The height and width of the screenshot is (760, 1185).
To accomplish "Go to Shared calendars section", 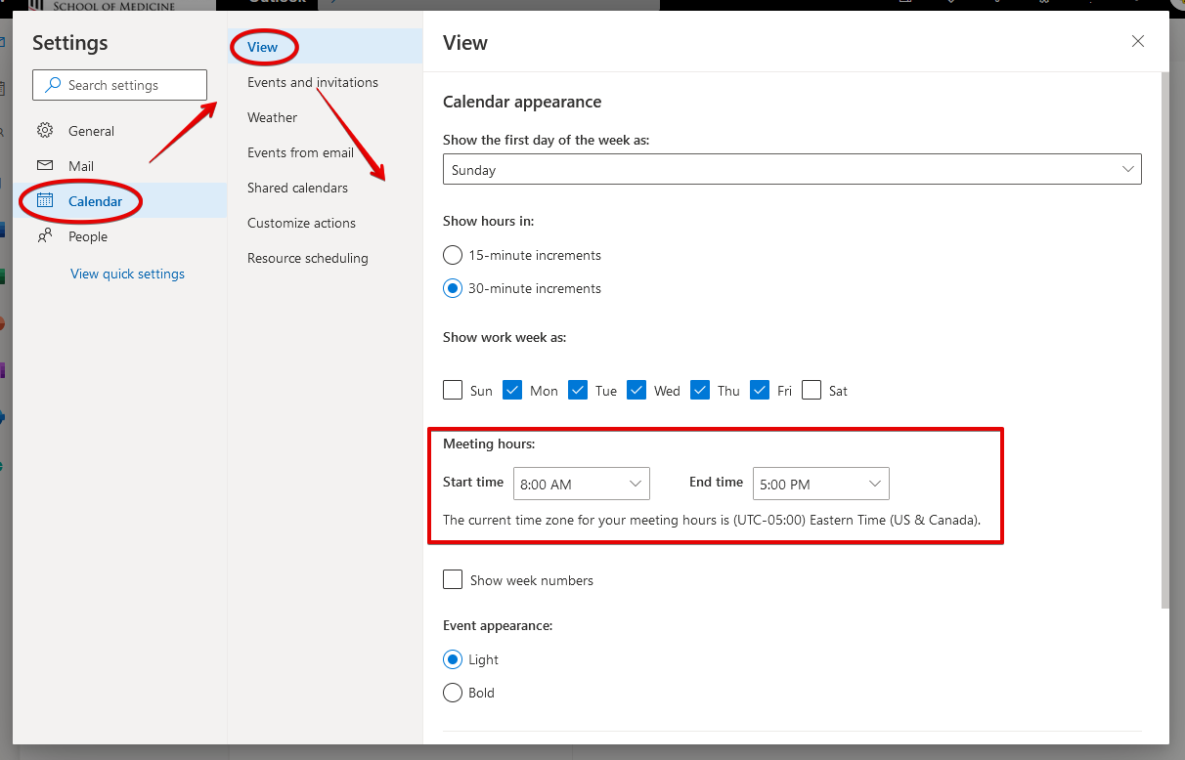I will (x=297, y=188).
